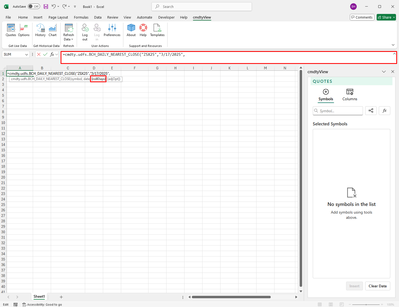Image resolution: width=399 pixels, height=307 pixels.
Task: Select row header 10
Action: coord(3,123)
